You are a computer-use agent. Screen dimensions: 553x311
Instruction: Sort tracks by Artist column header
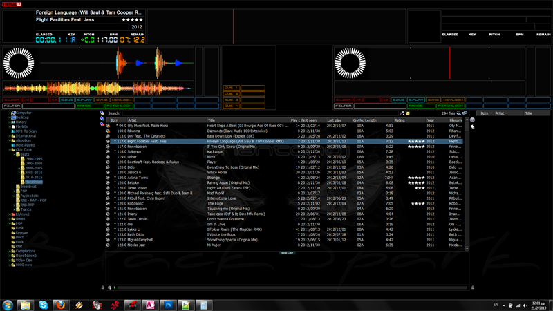coord(133,120)
